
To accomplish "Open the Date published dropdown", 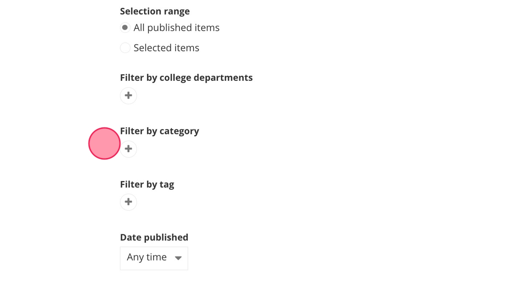I will tap(154, 258).
